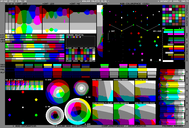
Task: Click the Saturation Model: Purity label
Action: 172,1
